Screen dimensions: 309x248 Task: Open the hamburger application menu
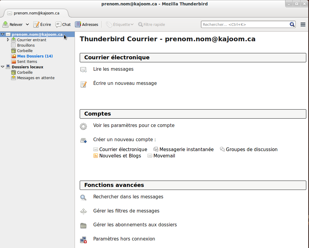303,24
